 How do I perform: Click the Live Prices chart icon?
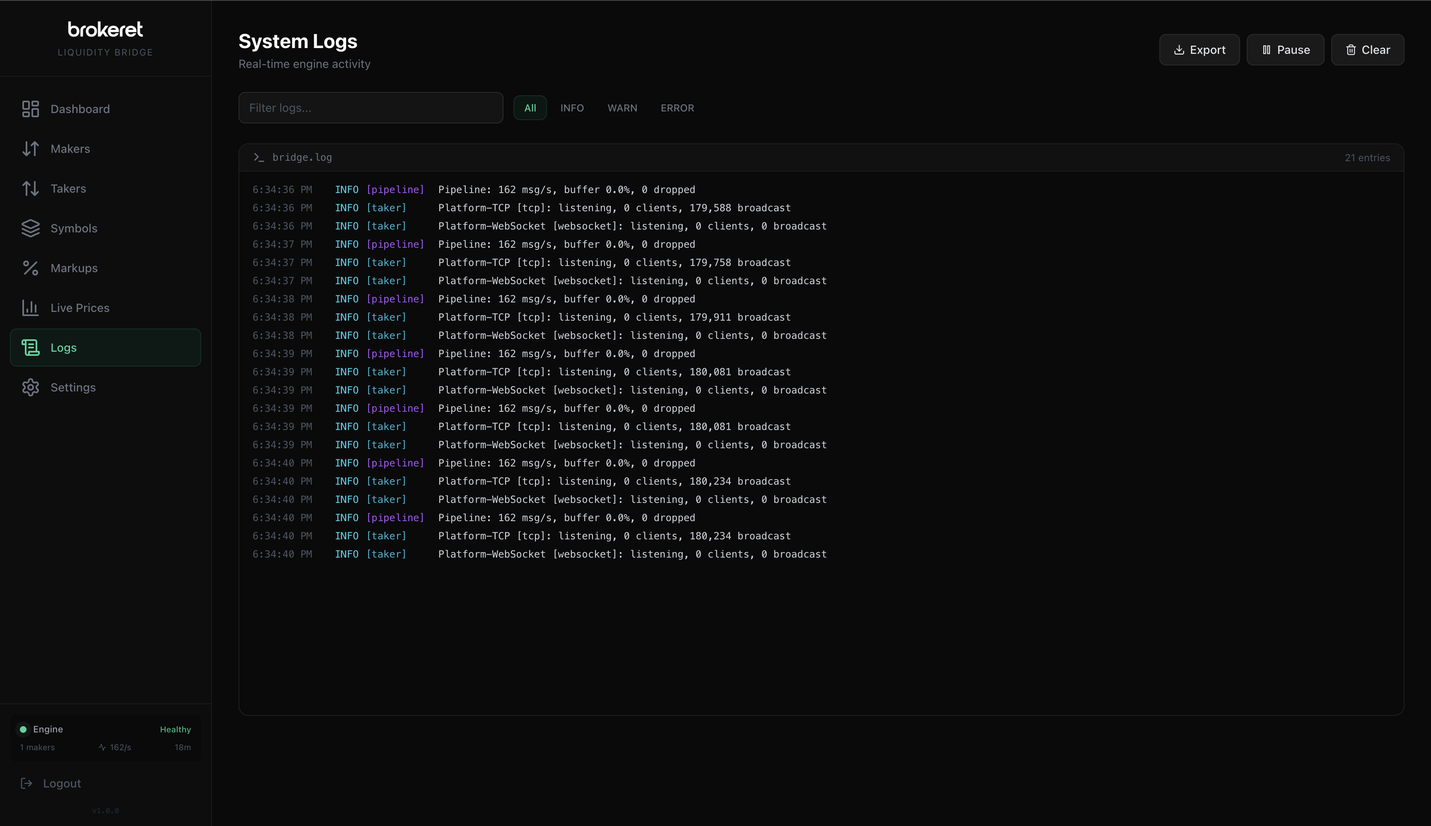coord(31,307)
